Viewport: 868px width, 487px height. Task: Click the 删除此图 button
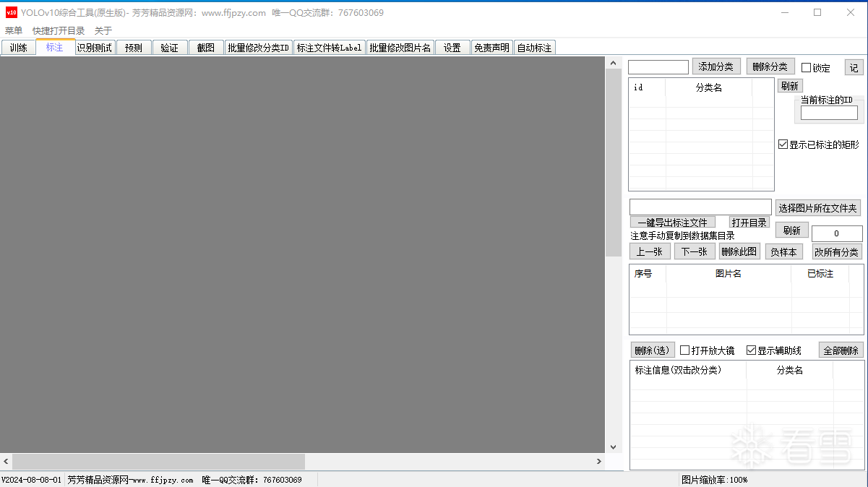pos(739,251)
